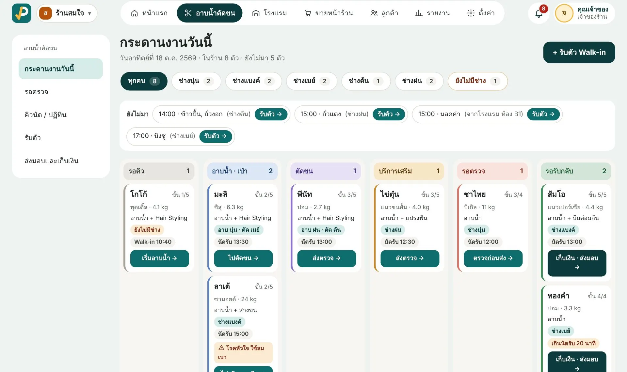Click the จ user avatar circle
The image size is (627, 372).
click(564, 13)
